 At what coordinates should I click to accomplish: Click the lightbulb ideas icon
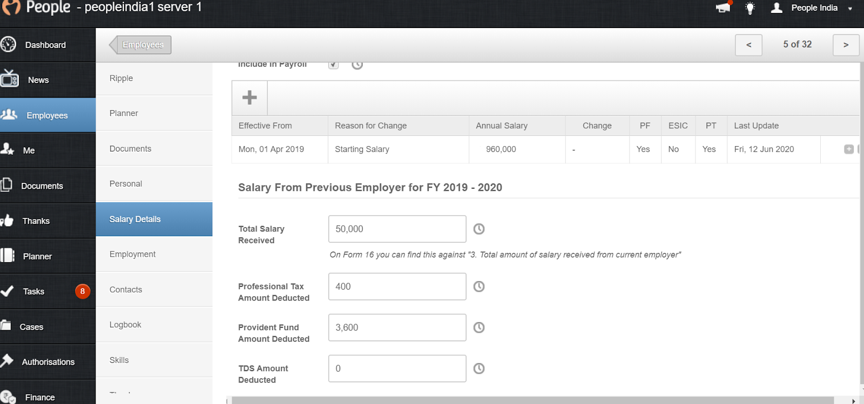click(x=750, y=8)
